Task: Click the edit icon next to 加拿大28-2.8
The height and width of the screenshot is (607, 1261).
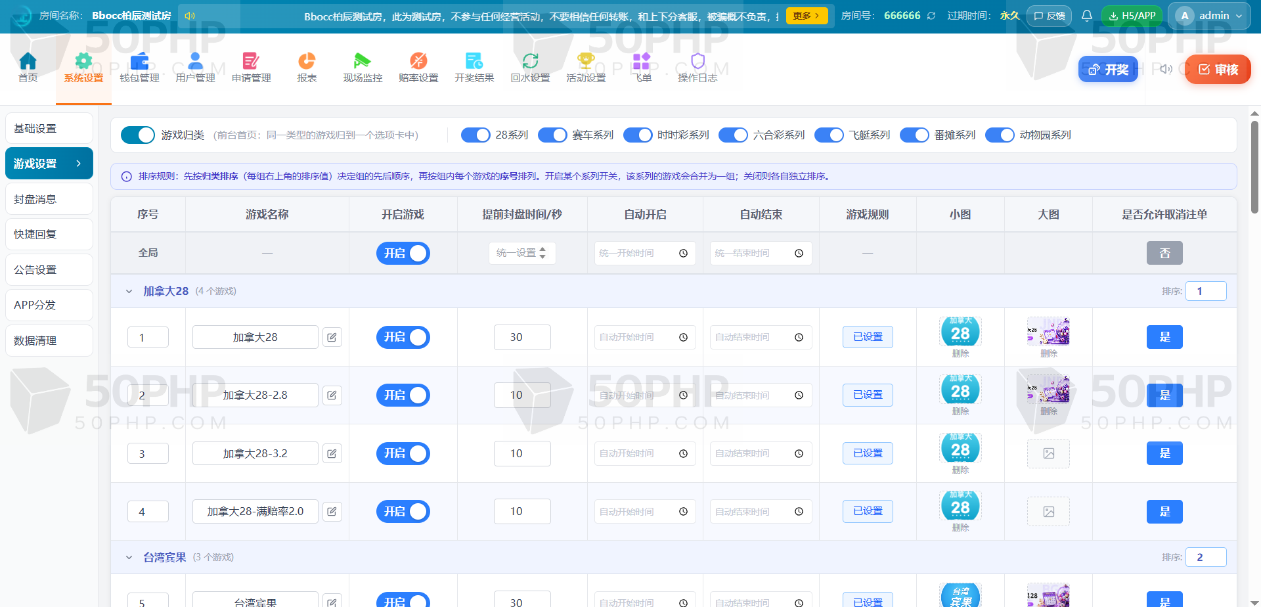Action: click(332, 395)
